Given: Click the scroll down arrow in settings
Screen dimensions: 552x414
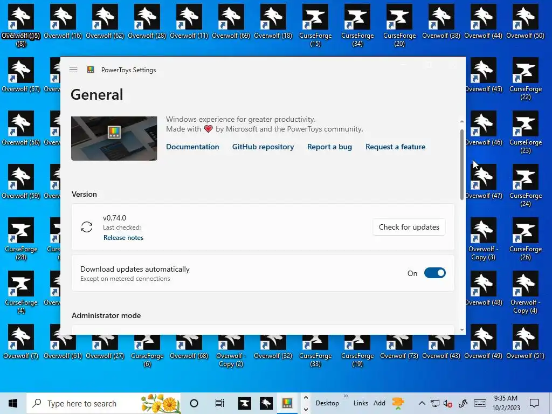Looking at the screenshot, I should pyautogui.click(x=462, y=330).
